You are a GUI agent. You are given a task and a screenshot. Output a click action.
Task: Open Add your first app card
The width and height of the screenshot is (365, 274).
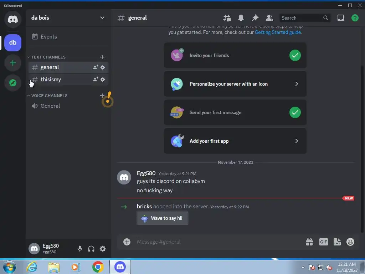235,141
